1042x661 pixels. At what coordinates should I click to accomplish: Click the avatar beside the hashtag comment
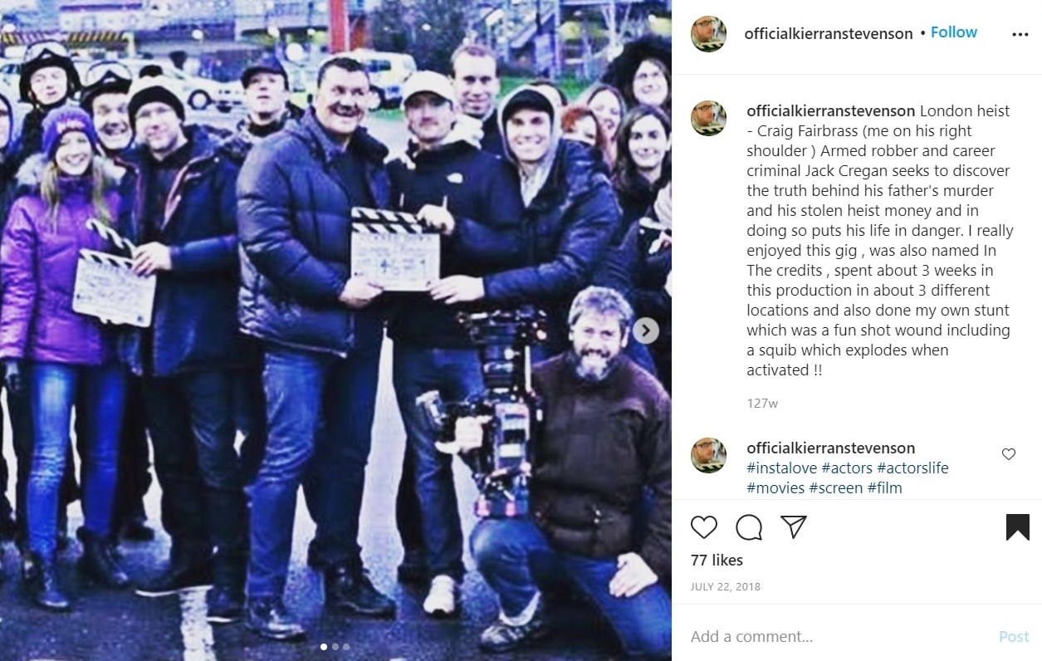(709, 455)
